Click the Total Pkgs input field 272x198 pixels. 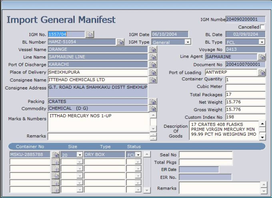[x=206, y=162]
